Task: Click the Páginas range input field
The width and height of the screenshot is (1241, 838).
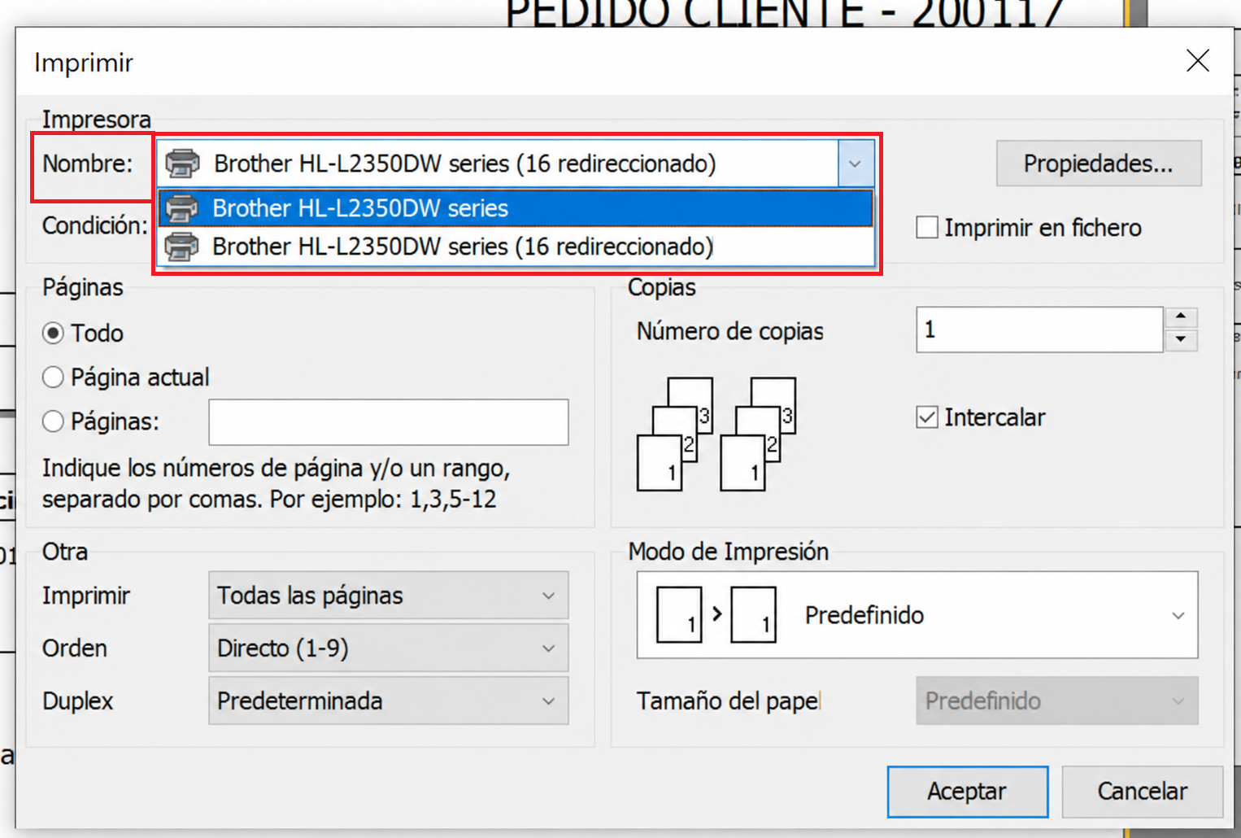Action: [389, 422]
